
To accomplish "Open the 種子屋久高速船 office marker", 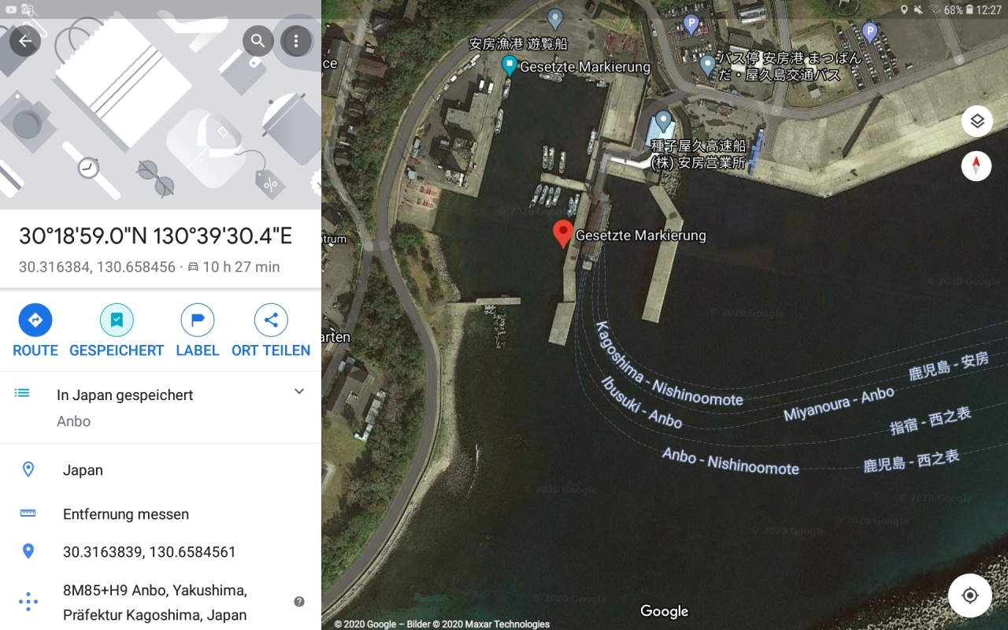I will pos(663,122).
